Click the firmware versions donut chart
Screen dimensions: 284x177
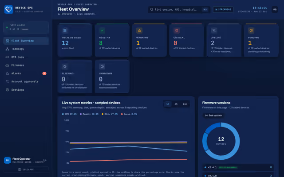click(221, 141)
